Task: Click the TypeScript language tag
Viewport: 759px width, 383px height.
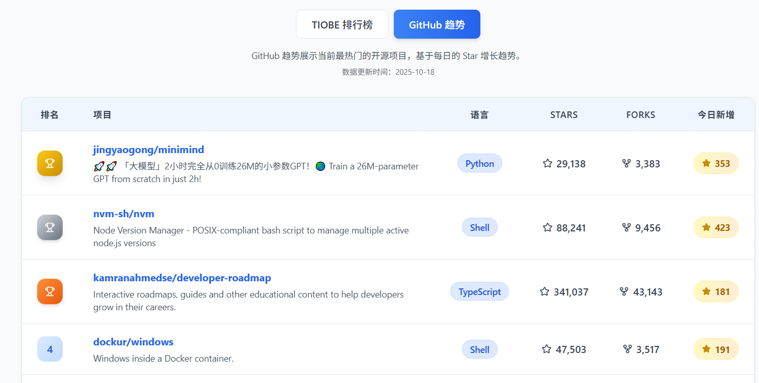Action: (x=480, y=291)
